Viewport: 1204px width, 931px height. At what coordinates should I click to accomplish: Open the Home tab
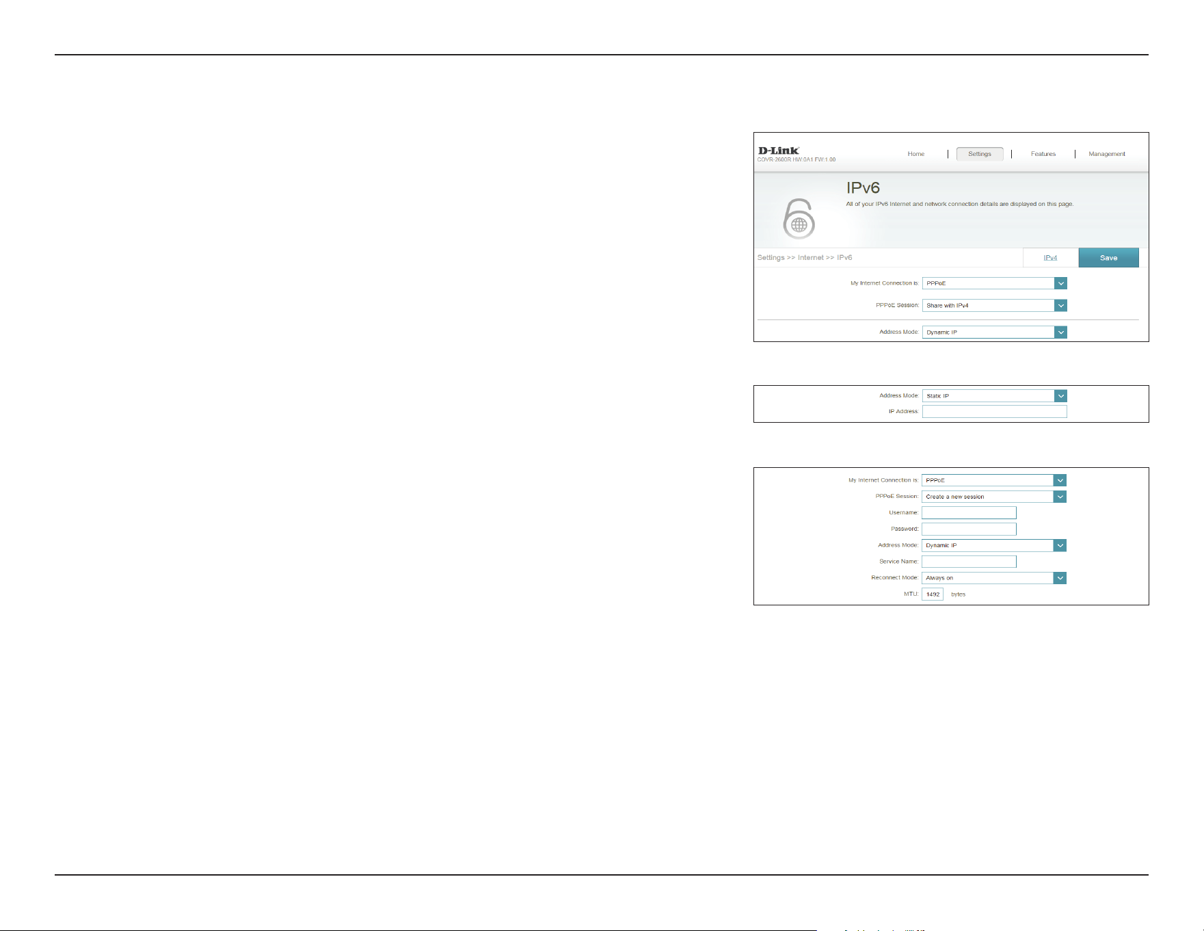coord(915,154)
